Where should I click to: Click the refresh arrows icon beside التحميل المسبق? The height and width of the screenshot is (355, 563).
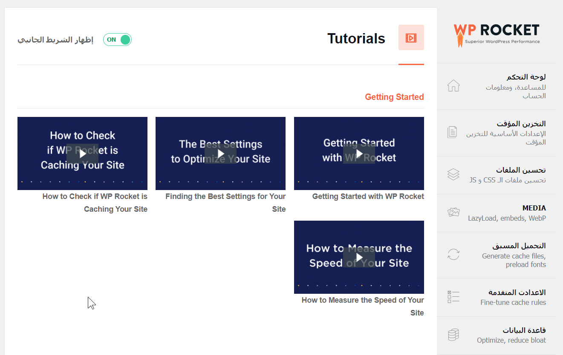(453, 255)
